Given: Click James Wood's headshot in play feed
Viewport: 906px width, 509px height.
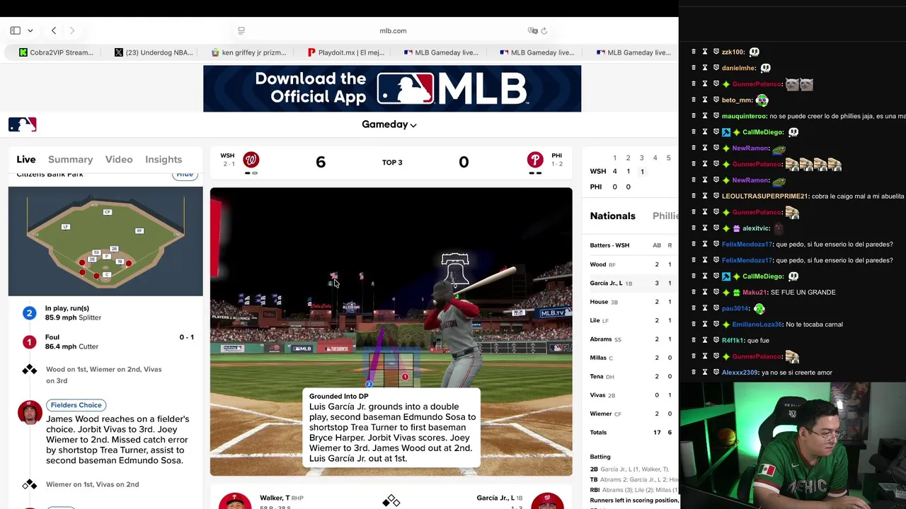Looking at the screenshot, I should [30, 412].
